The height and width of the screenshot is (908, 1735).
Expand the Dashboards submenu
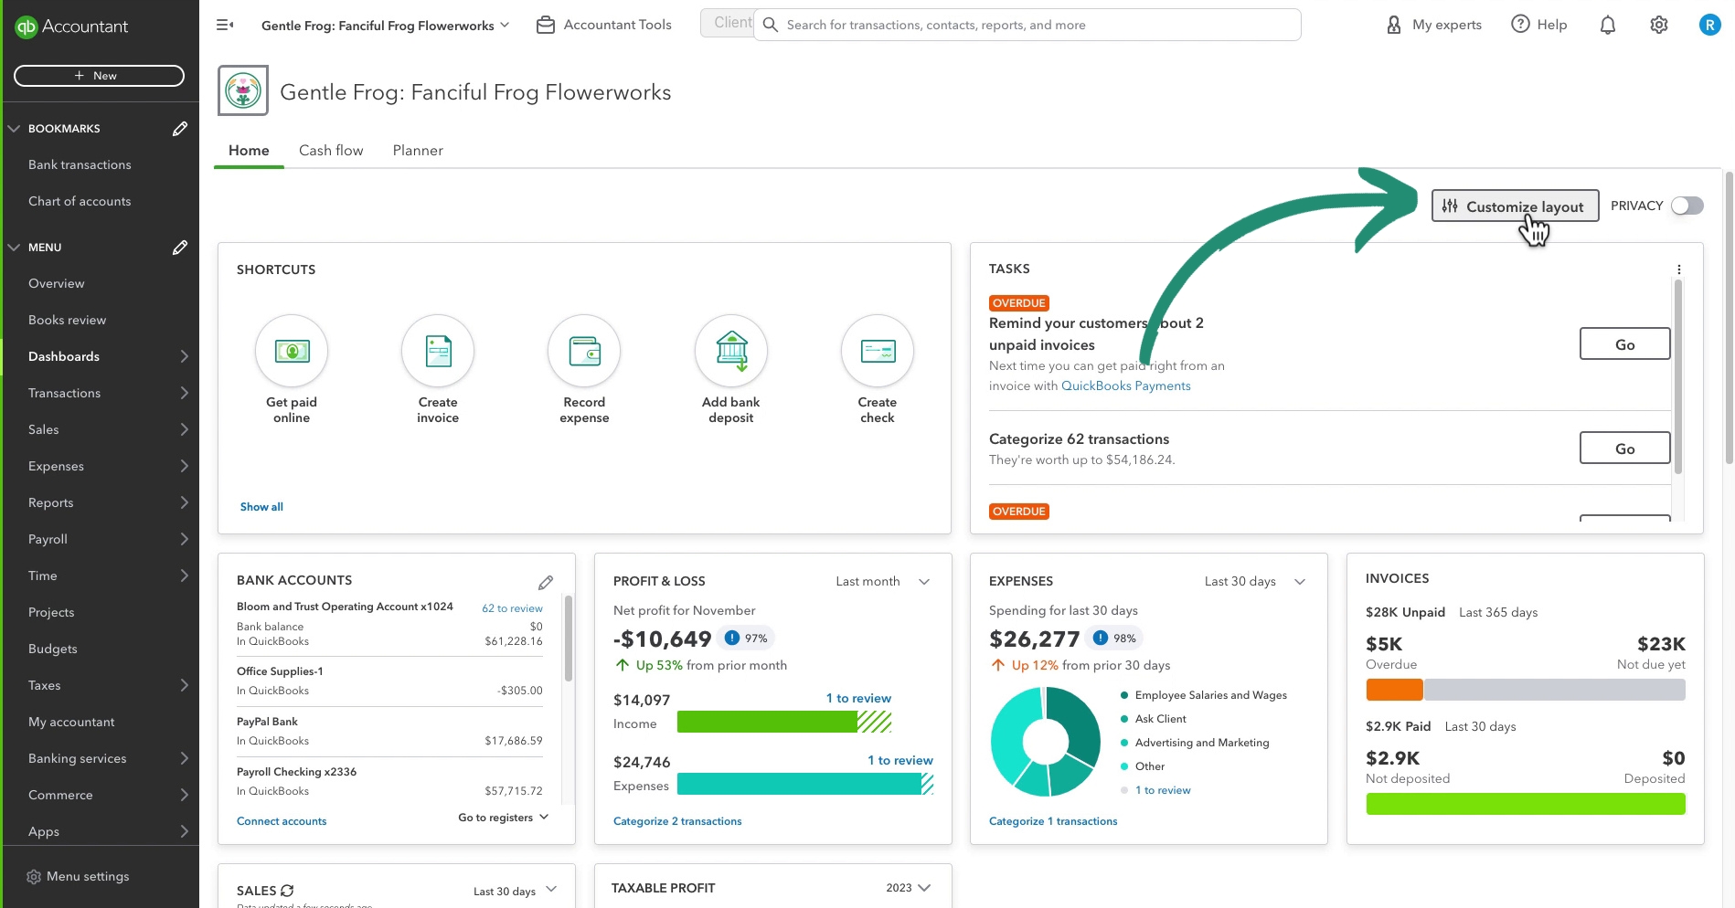pyautogui.click(x=184, y=356)
